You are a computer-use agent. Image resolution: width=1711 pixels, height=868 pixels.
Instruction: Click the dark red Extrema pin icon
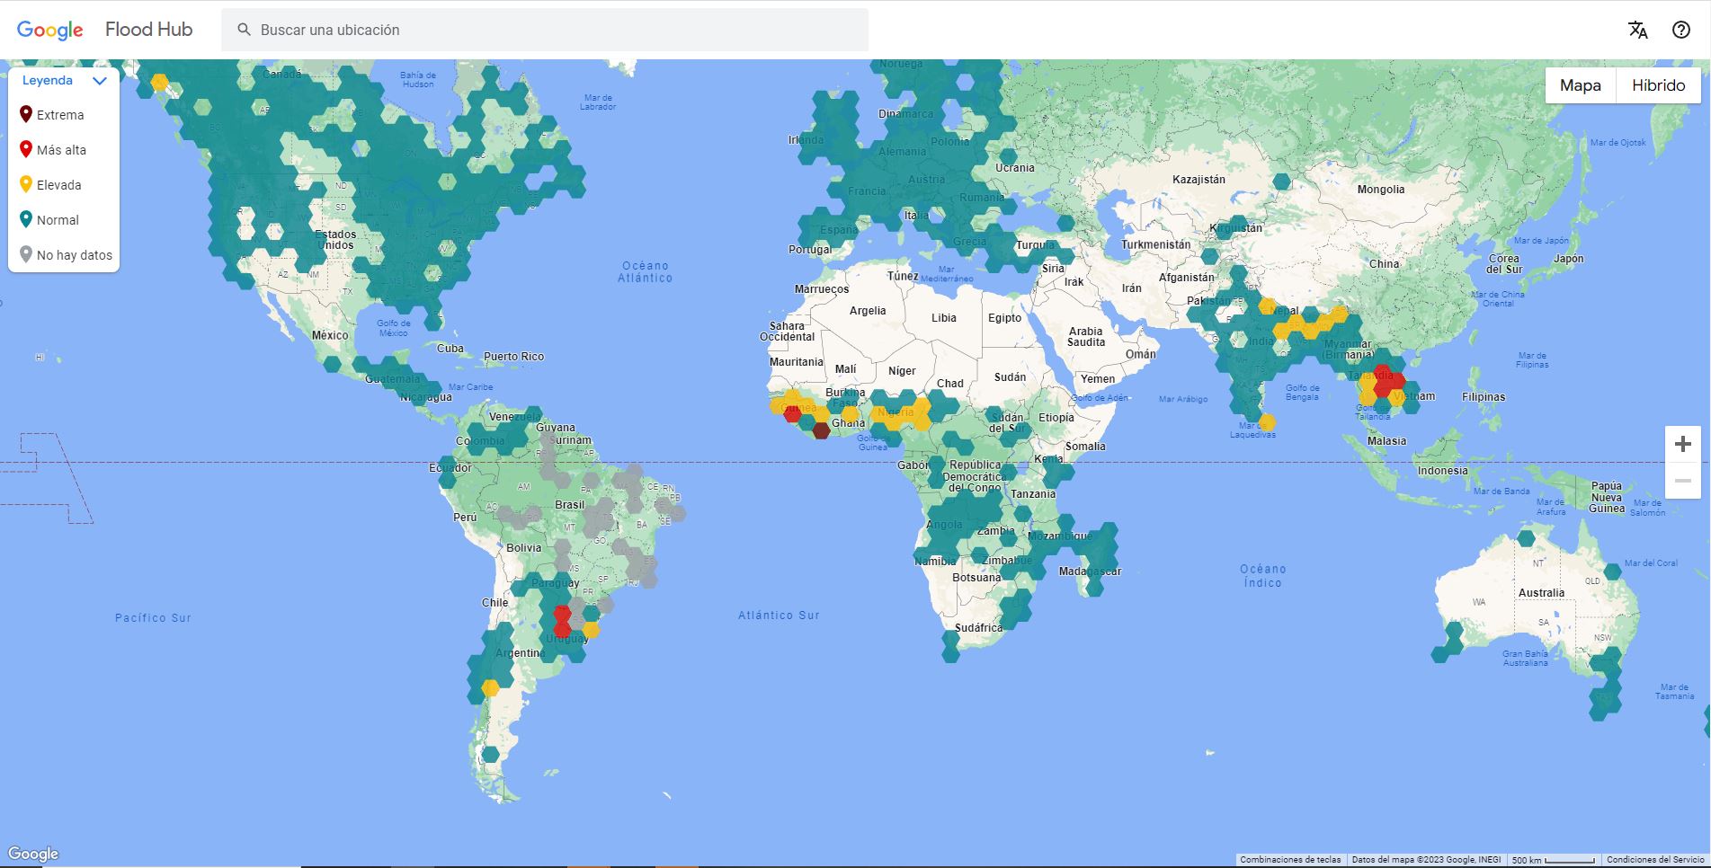[x=26, y=114]
